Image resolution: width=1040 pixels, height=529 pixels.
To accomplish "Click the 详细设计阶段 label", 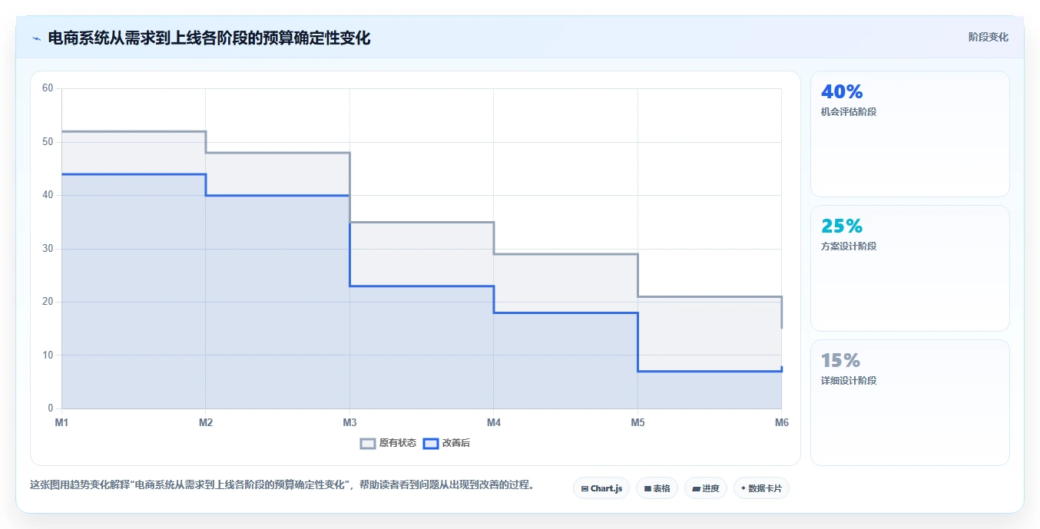I will (849, 381).
